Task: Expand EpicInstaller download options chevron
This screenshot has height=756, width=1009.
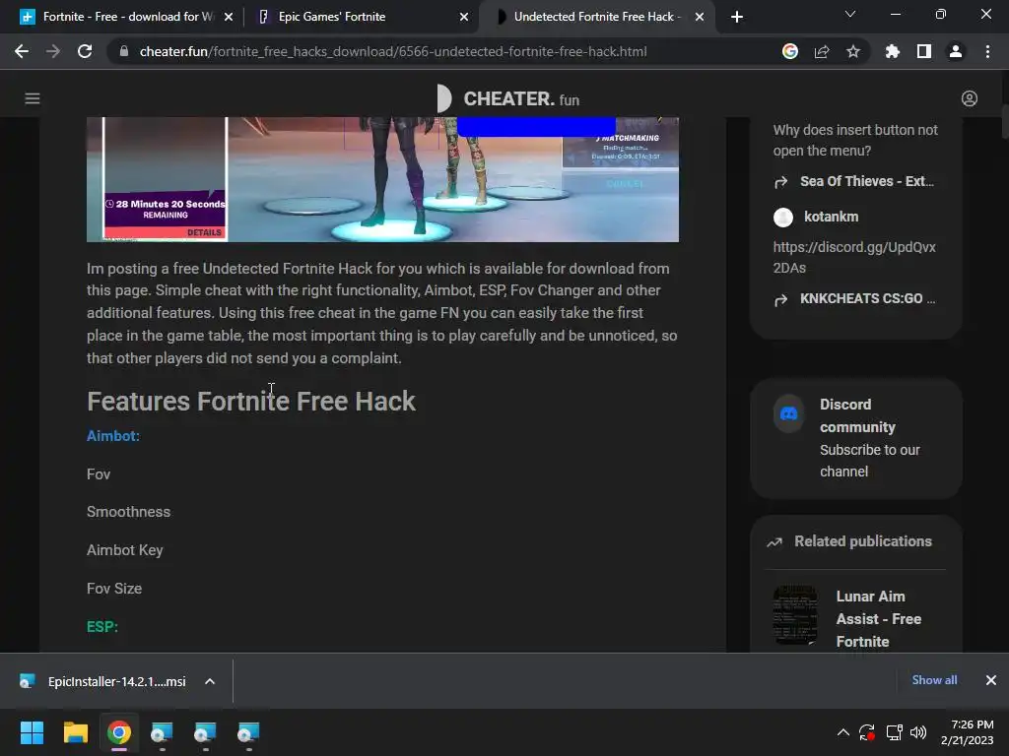Action: [210, 681]
